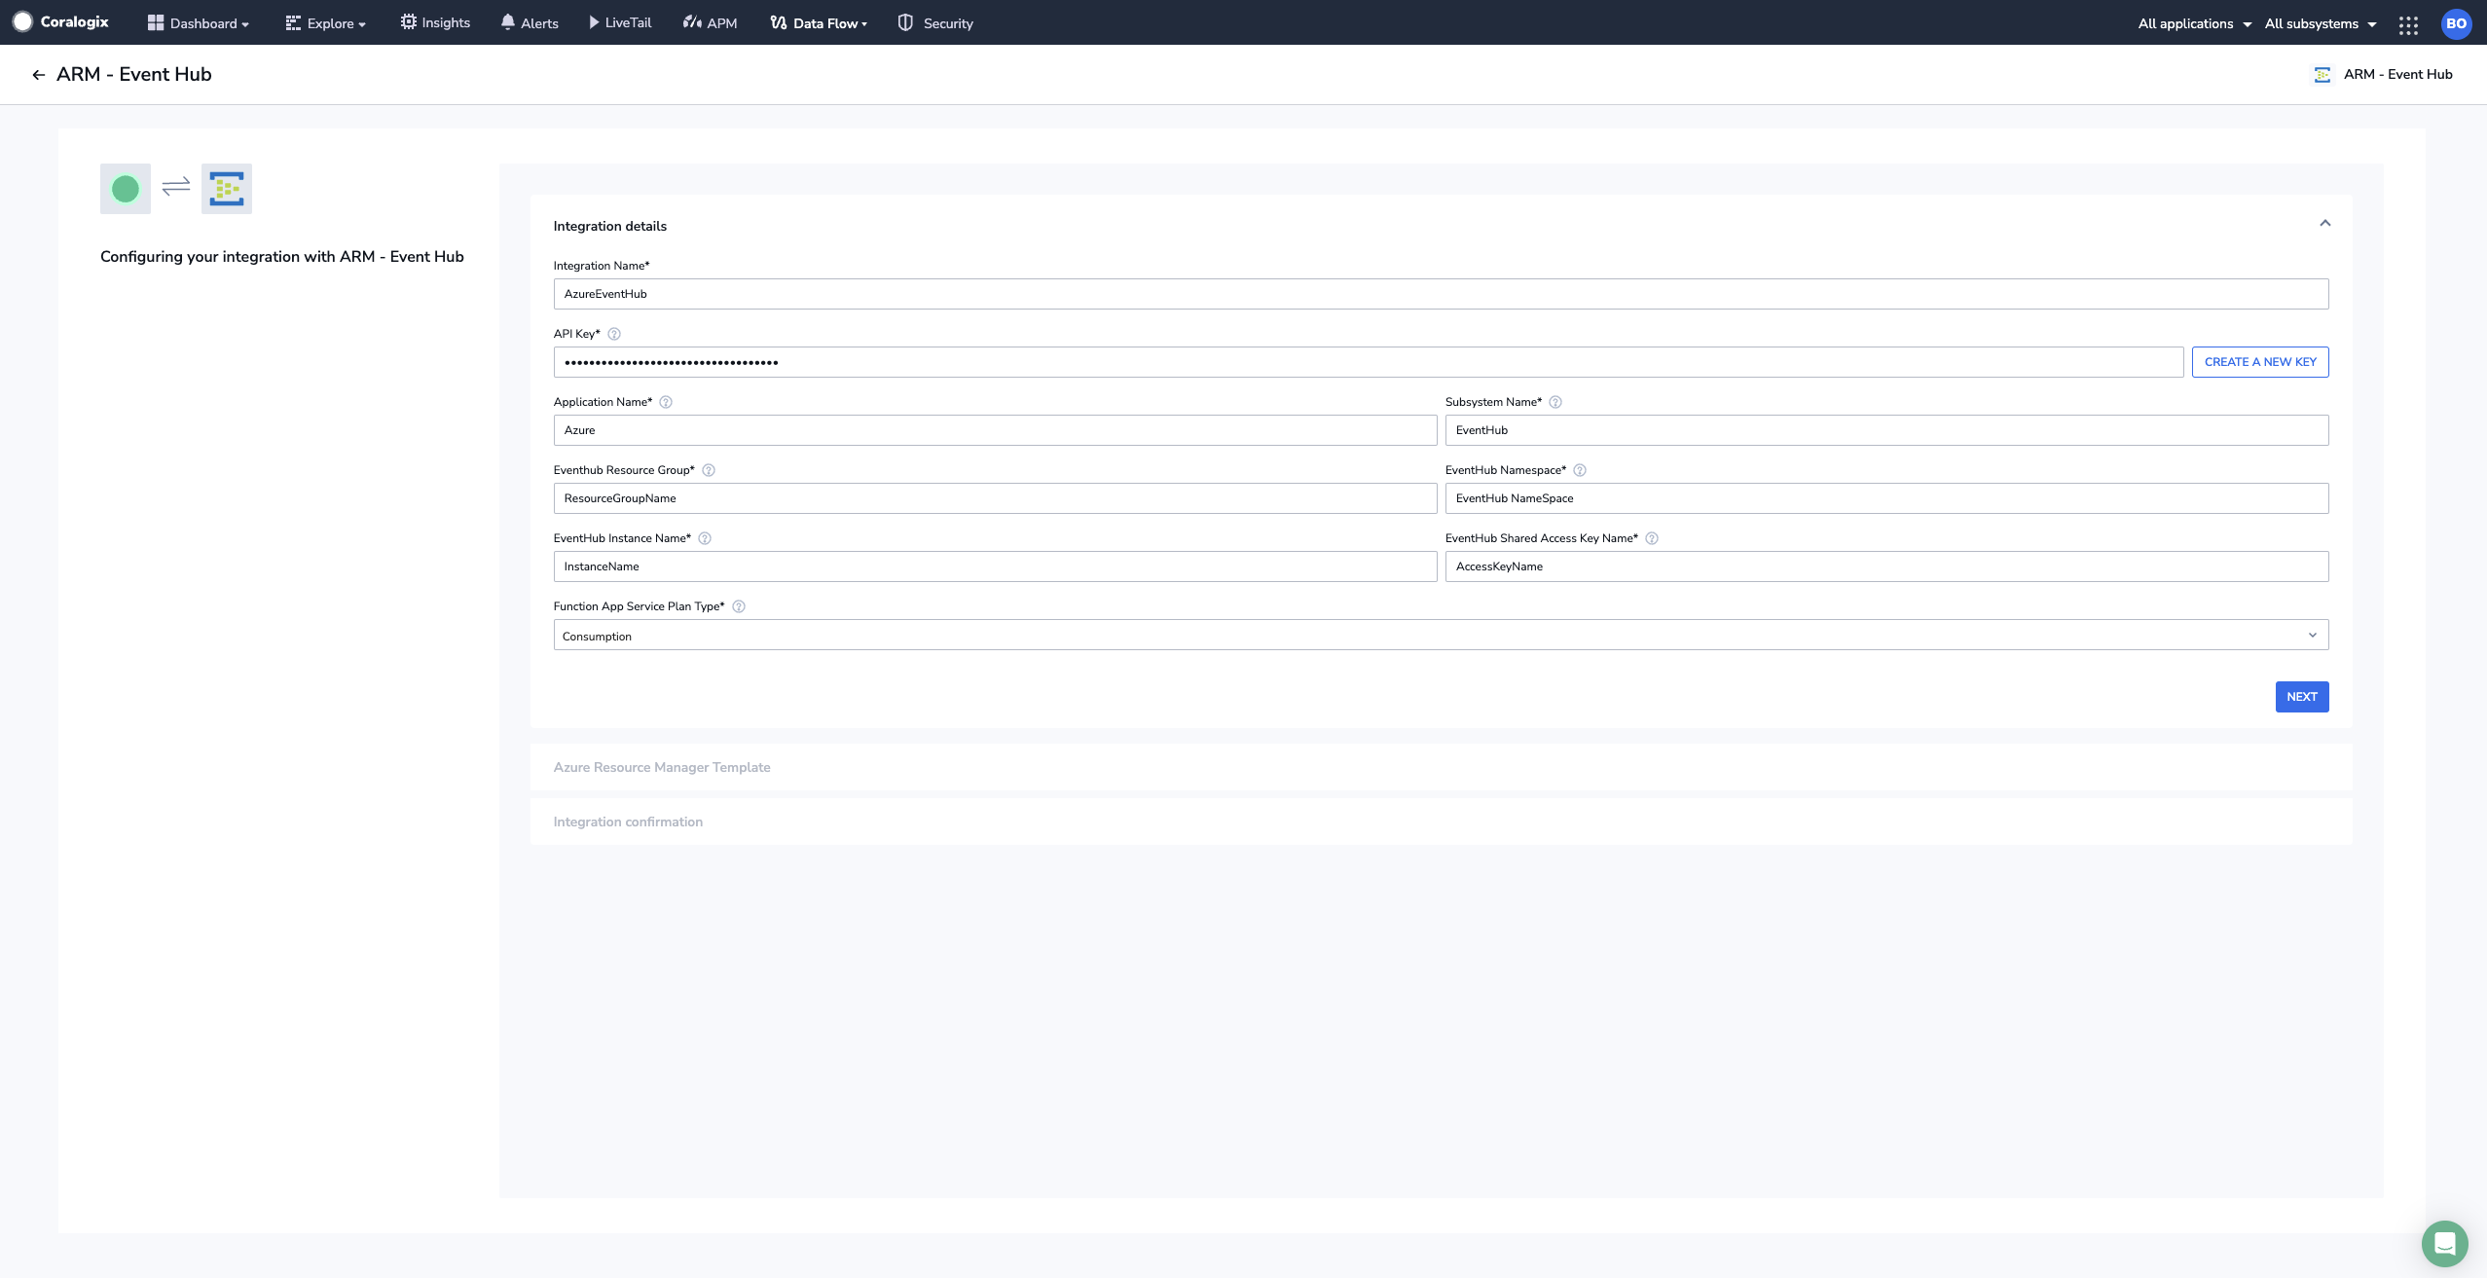The height and width of the screenshot is (1278, 2487).
Task: Go to Alerts
Action: tap(530, 22)
